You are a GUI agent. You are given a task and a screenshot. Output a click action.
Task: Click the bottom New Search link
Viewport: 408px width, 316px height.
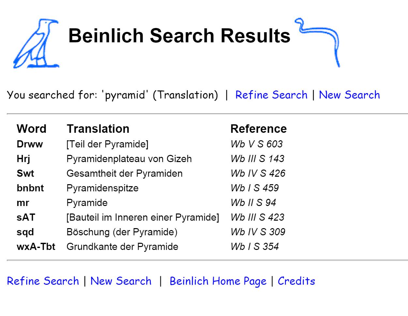[x=121, y=281]
